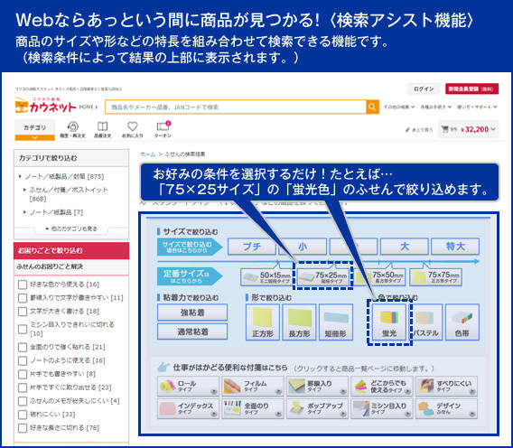
Task: Open the 品番注文 book icon
Action: click(x=102, y=129)
